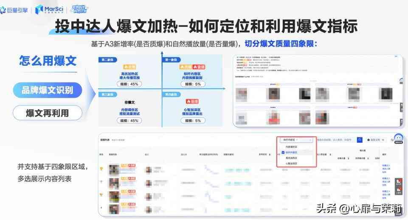Open the first list row's video thumbnail
The width and height of the screenshot is (408, 220).
point(114,170)
